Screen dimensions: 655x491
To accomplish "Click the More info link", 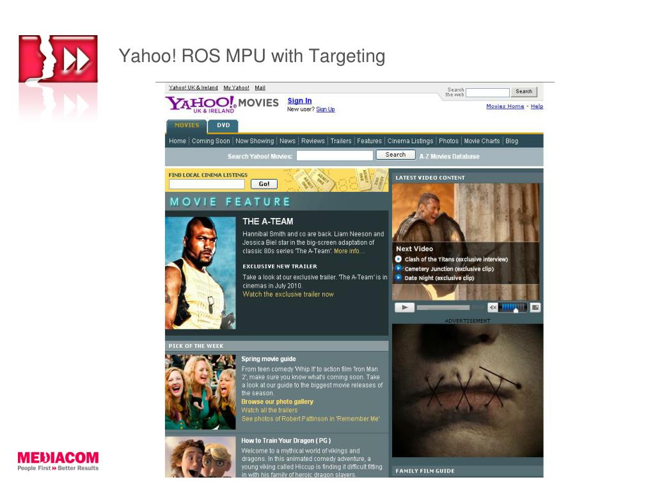I will point(349,251).
